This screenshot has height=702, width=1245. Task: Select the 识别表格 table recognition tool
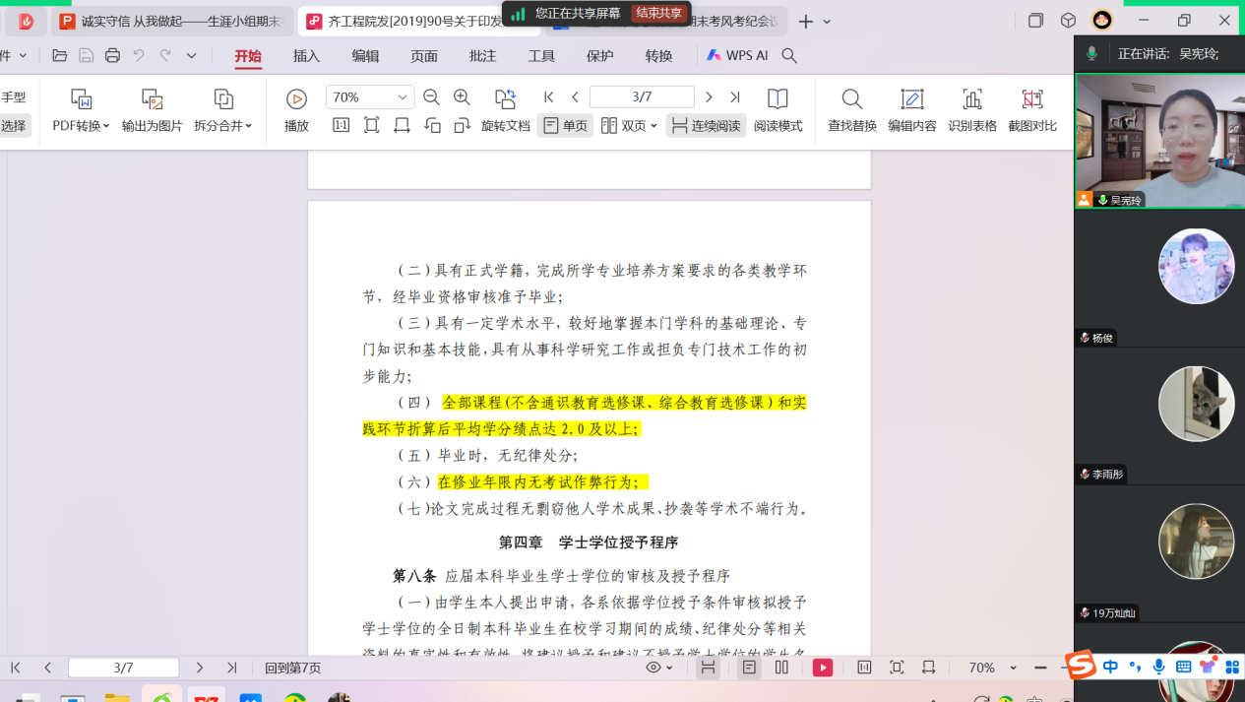click(971, 100)
